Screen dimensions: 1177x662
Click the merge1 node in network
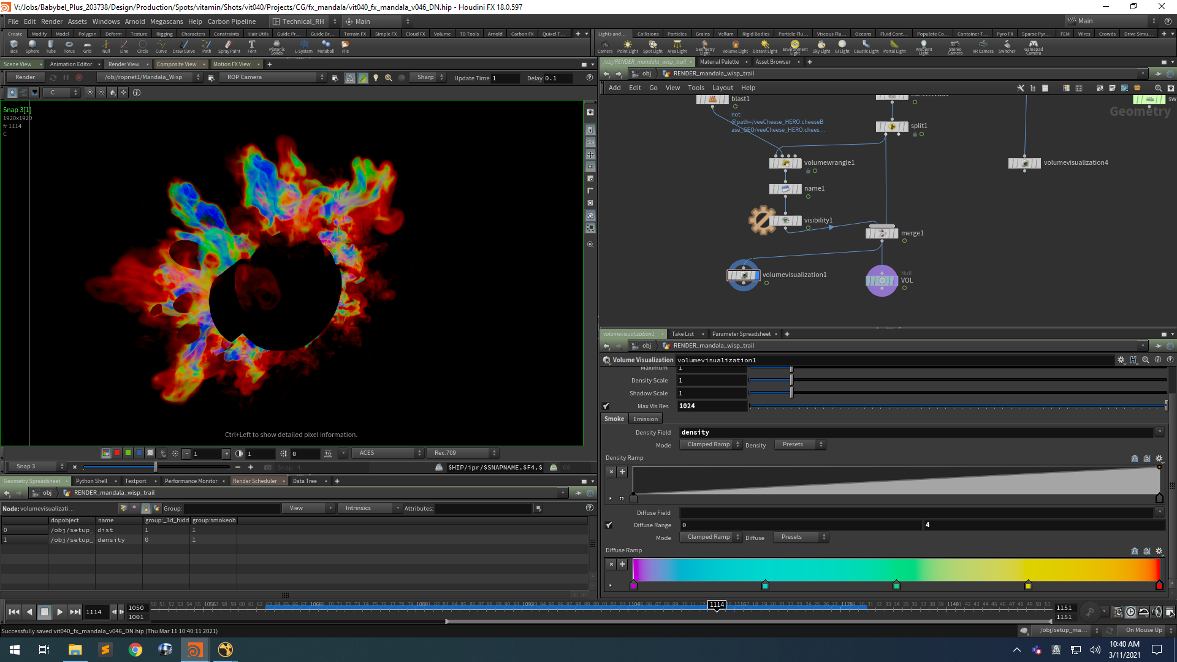(x=882, y=233)
